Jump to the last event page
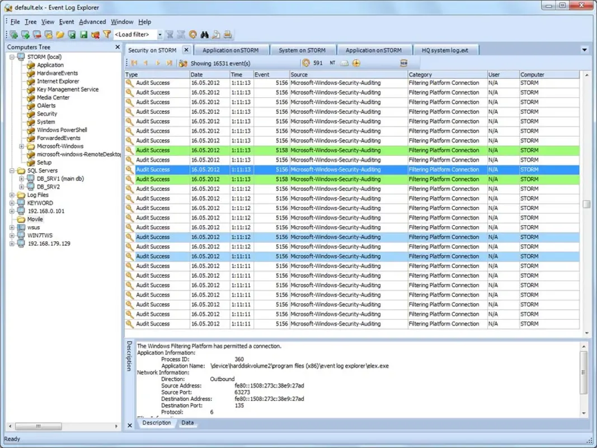The image size is (597, 448). (x=168, y=63)
